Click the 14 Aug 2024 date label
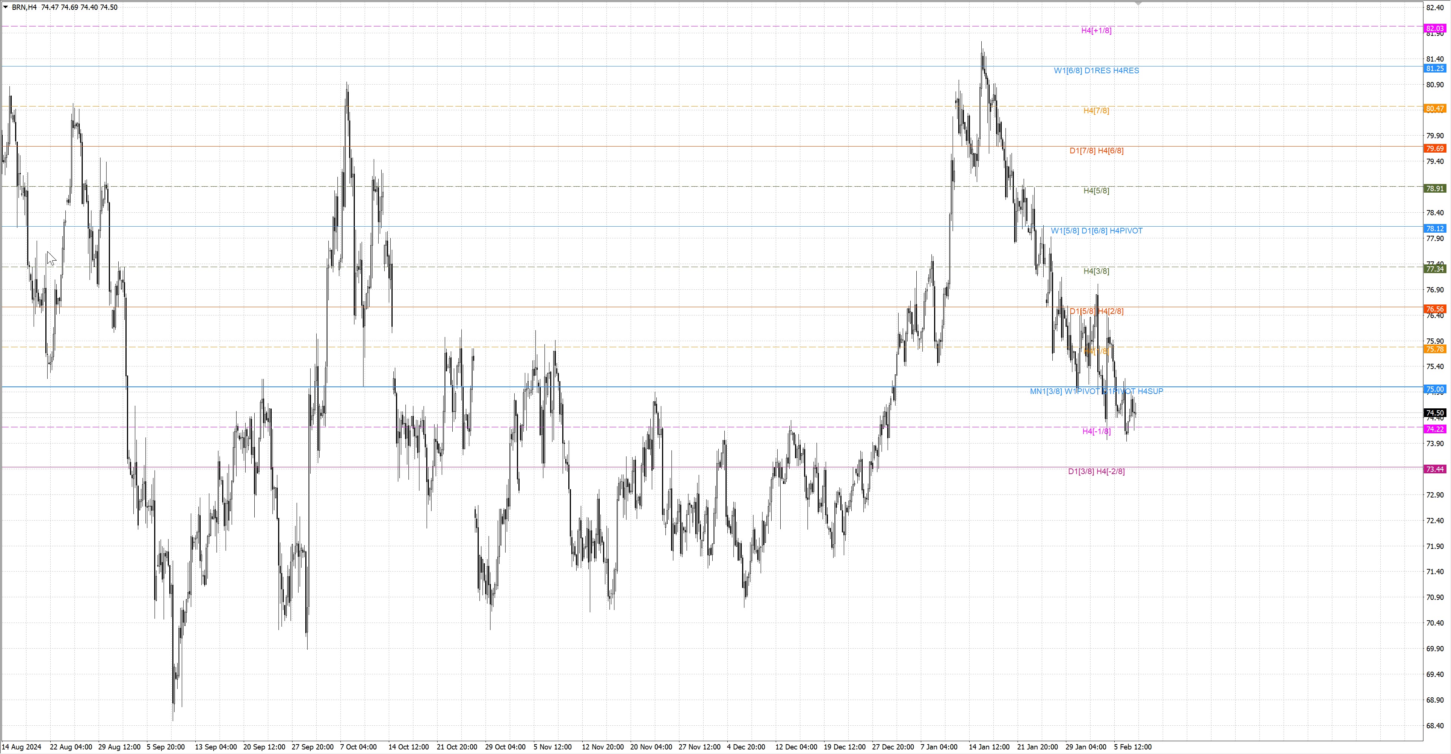Screen dimensions: 1451x754 coord(22,747)
